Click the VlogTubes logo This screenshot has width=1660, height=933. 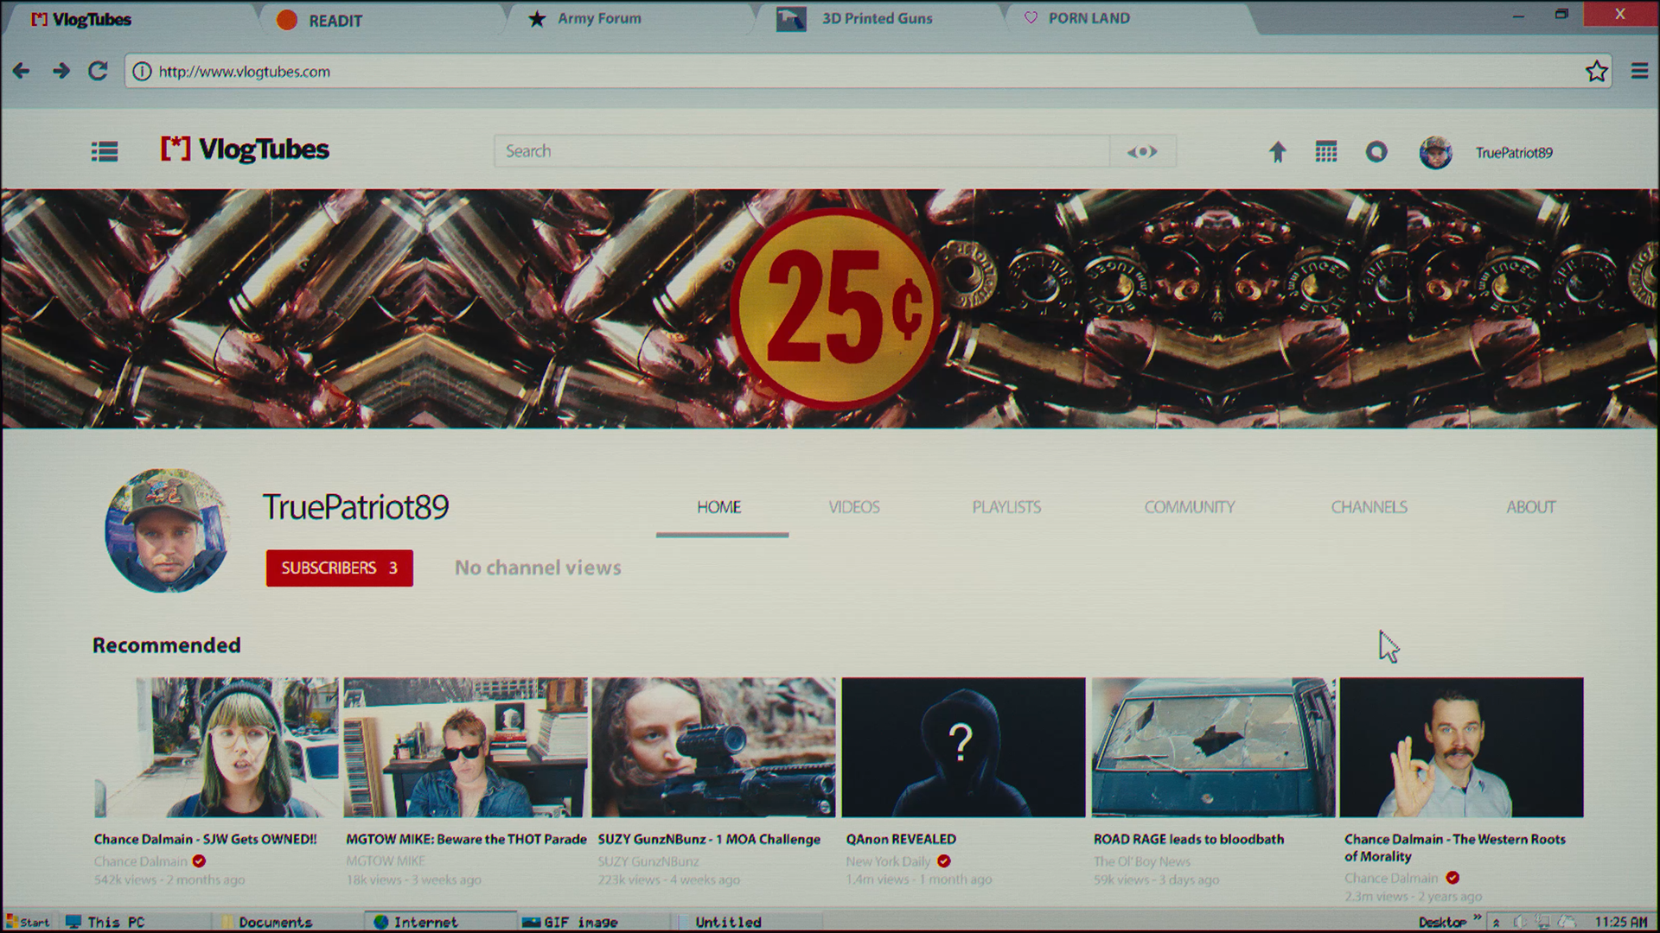245,149
